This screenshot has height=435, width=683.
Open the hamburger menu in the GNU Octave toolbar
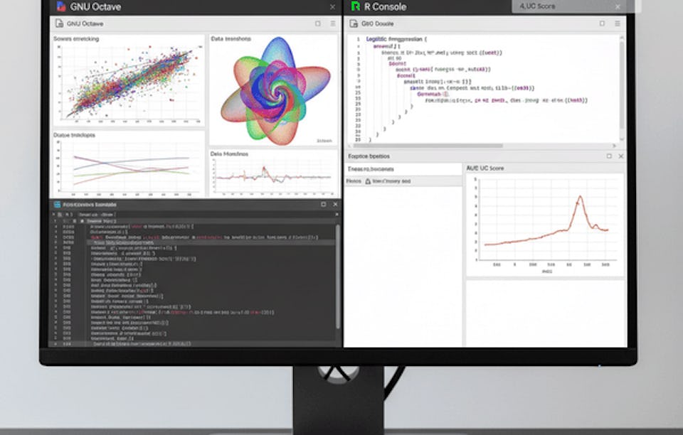(333, 23)
